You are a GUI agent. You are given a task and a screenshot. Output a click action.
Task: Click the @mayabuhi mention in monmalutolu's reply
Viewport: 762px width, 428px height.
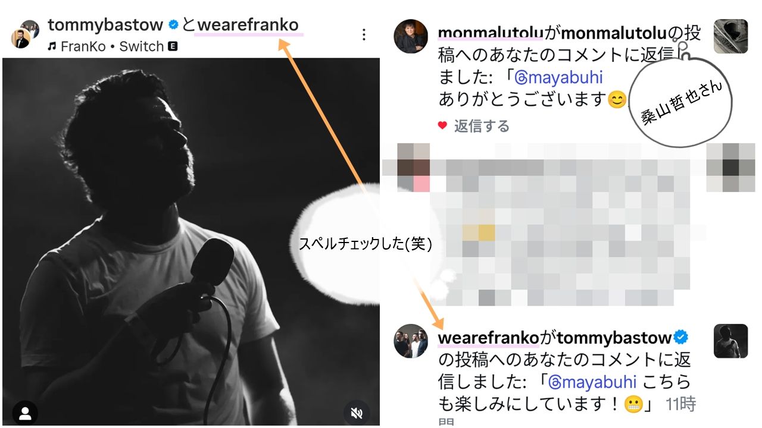pyautogui.click(x=558, y=78)
